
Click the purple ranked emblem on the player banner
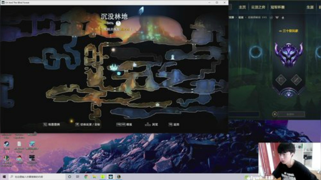tap(288, 54)
